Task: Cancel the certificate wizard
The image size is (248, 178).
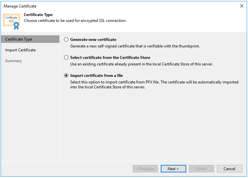Action: 229,169
